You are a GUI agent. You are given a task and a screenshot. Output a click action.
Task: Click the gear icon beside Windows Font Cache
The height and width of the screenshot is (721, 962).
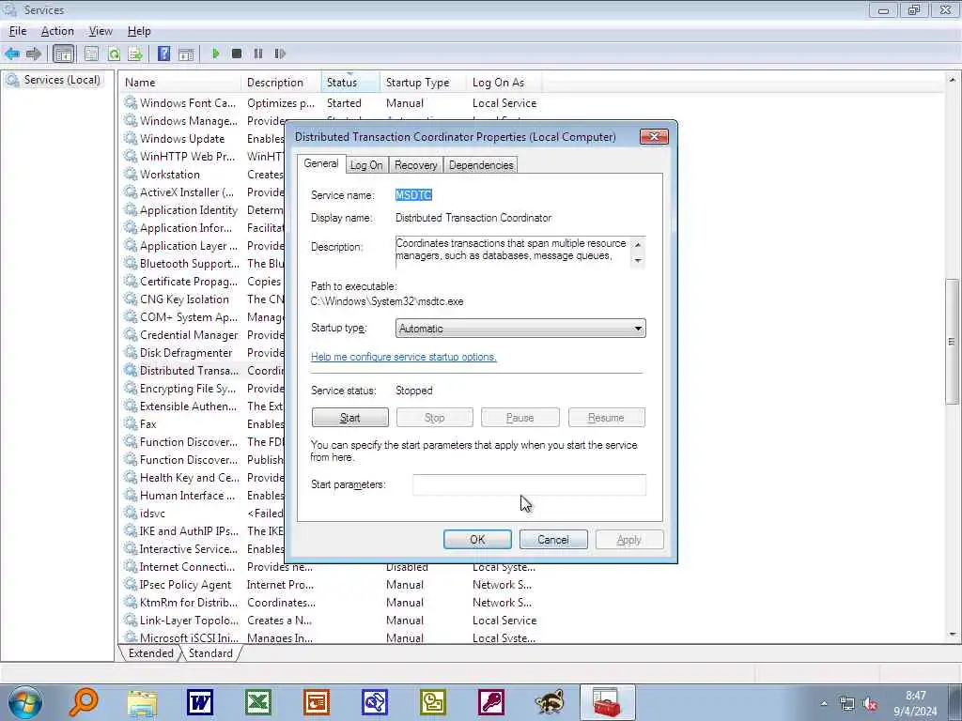(131, 103)
